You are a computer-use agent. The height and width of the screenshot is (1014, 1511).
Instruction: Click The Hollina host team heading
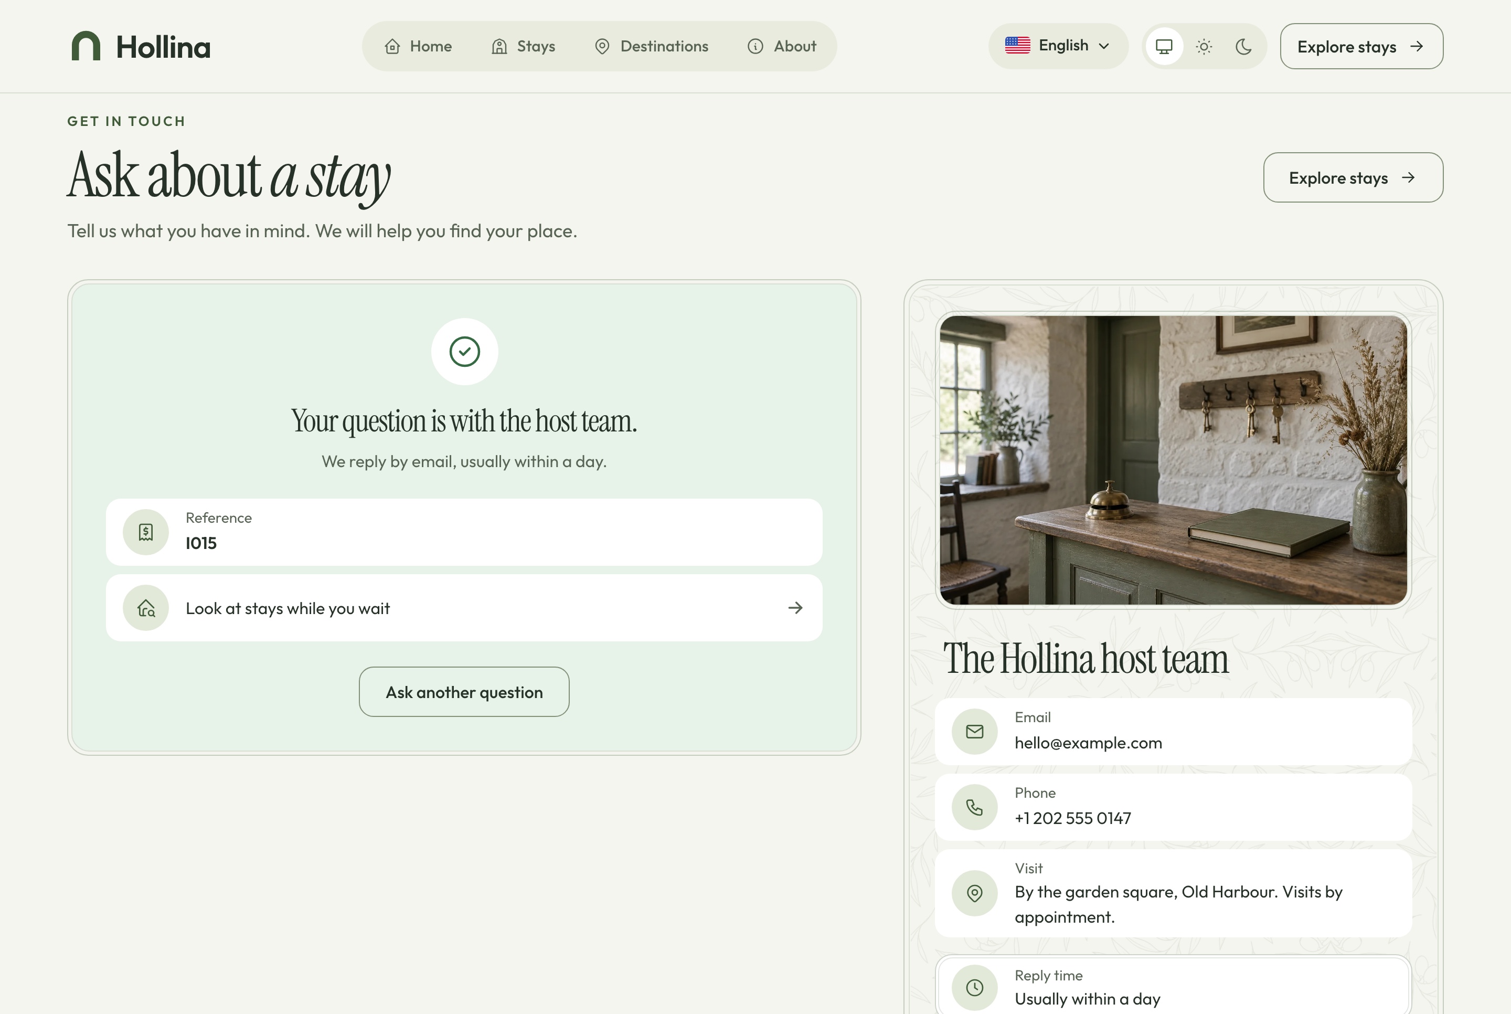(x=1086, y=659)
